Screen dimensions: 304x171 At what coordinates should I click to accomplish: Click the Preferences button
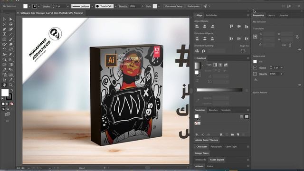tap(193, 6)
